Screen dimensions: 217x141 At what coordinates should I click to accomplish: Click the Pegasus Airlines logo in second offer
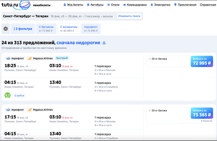click(29, 110)
